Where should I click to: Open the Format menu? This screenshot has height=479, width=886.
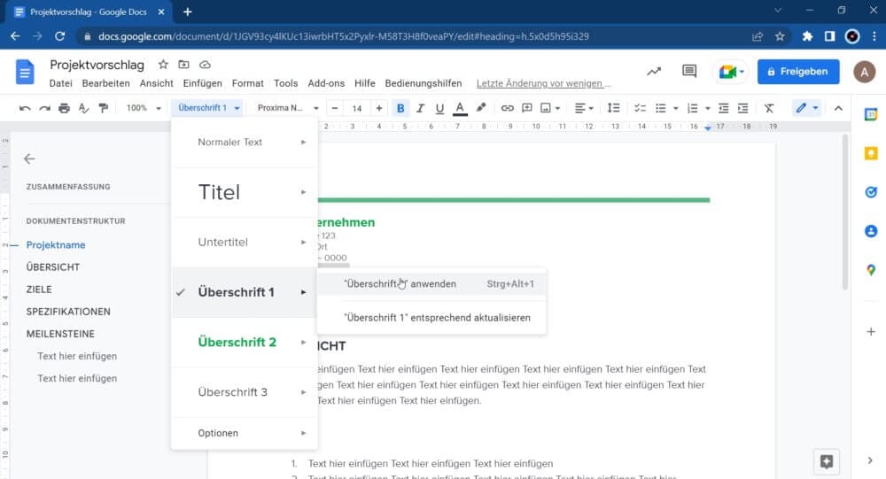pyautogui.click(x=247, y=83)
